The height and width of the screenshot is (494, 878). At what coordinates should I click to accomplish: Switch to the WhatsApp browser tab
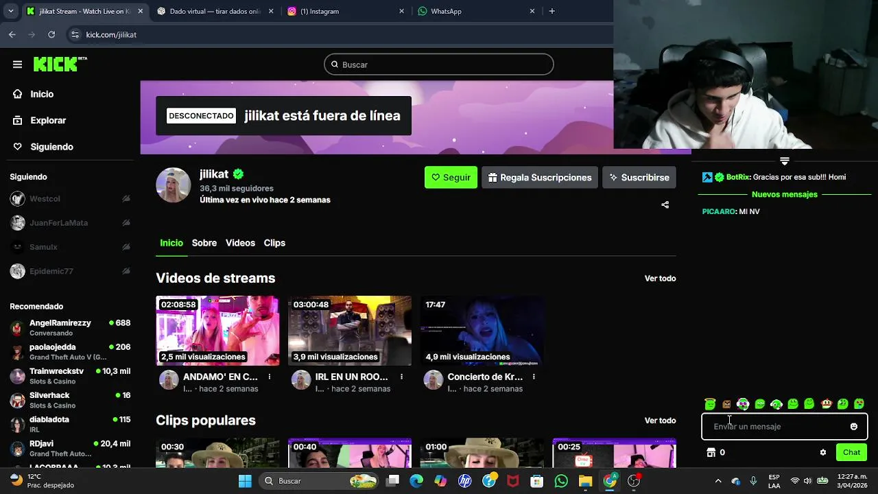(x=475, y=11)
